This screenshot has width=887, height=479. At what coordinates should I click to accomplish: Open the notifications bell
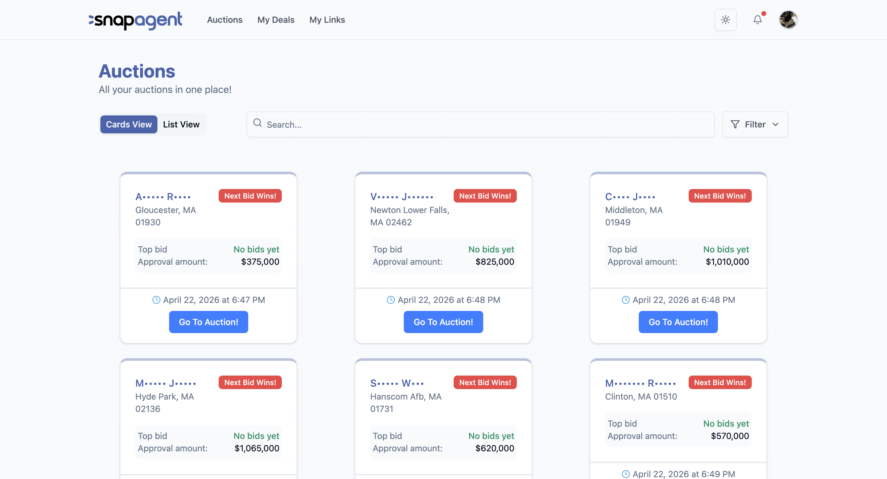click(757, 20)
